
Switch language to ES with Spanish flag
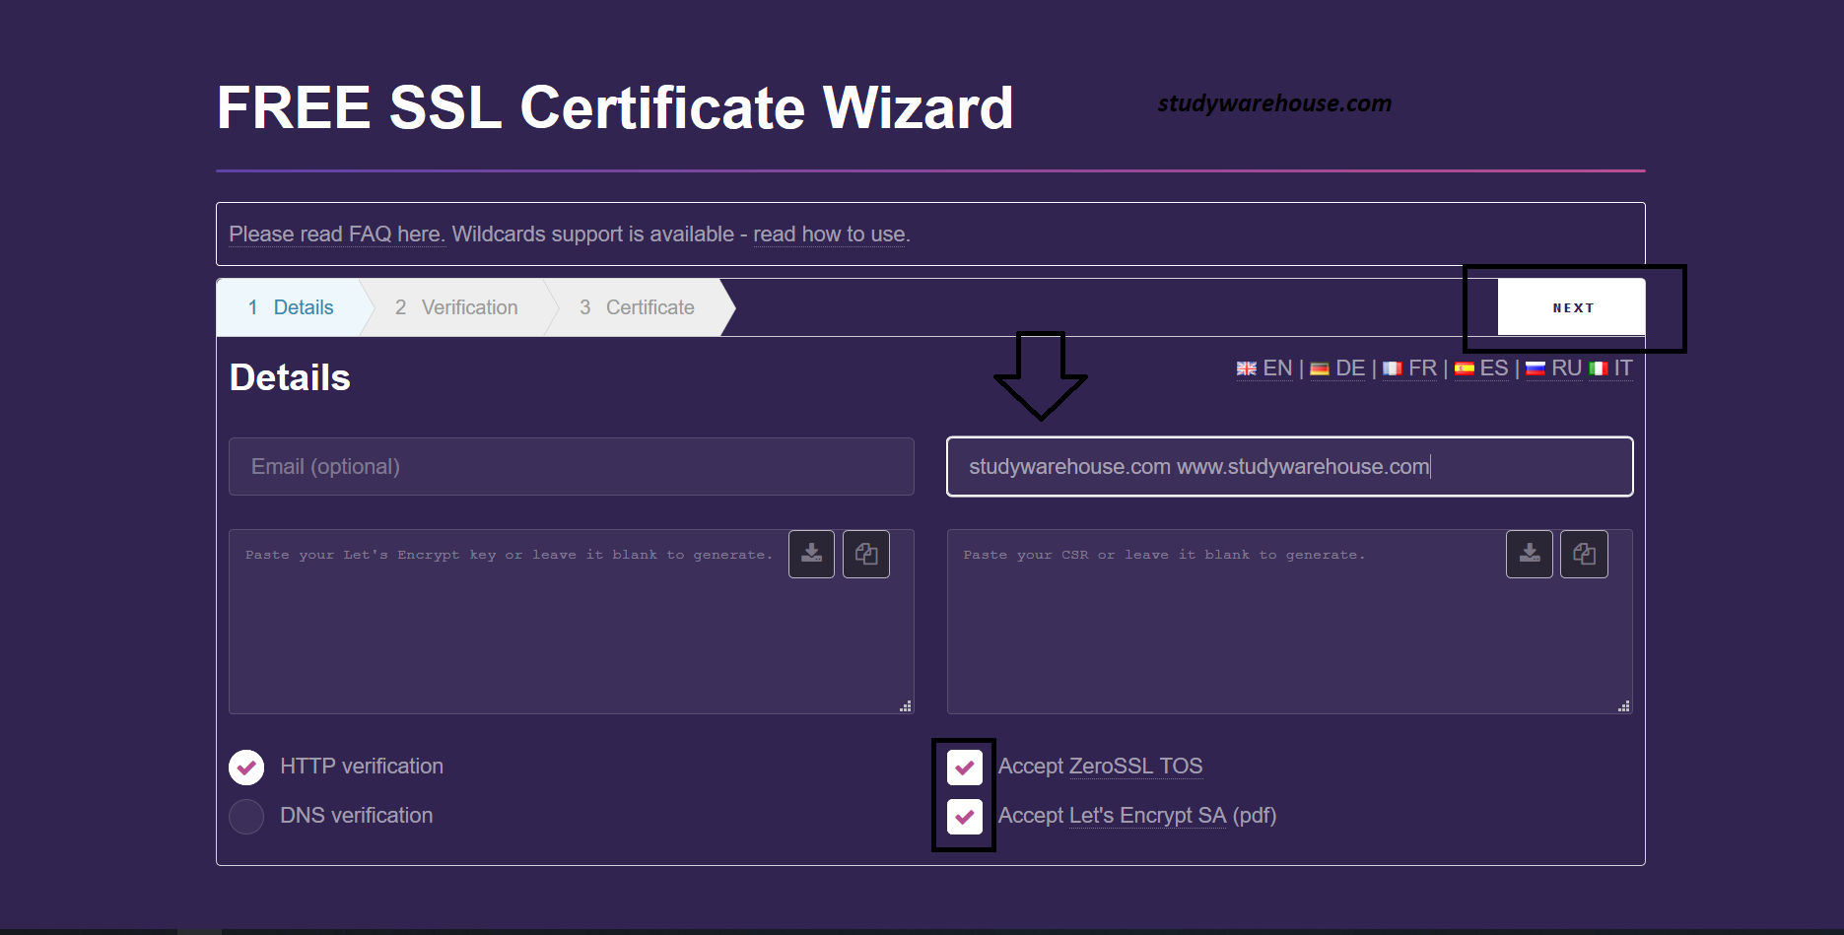coord(1481,368)
